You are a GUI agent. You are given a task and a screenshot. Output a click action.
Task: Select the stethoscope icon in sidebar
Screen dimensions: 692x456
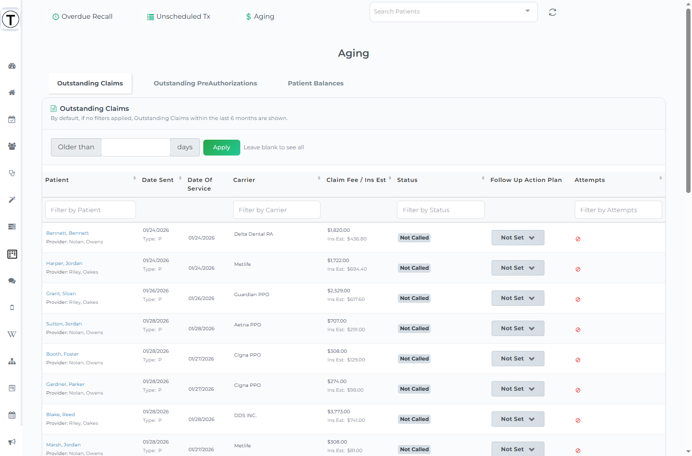pos(12,173)
